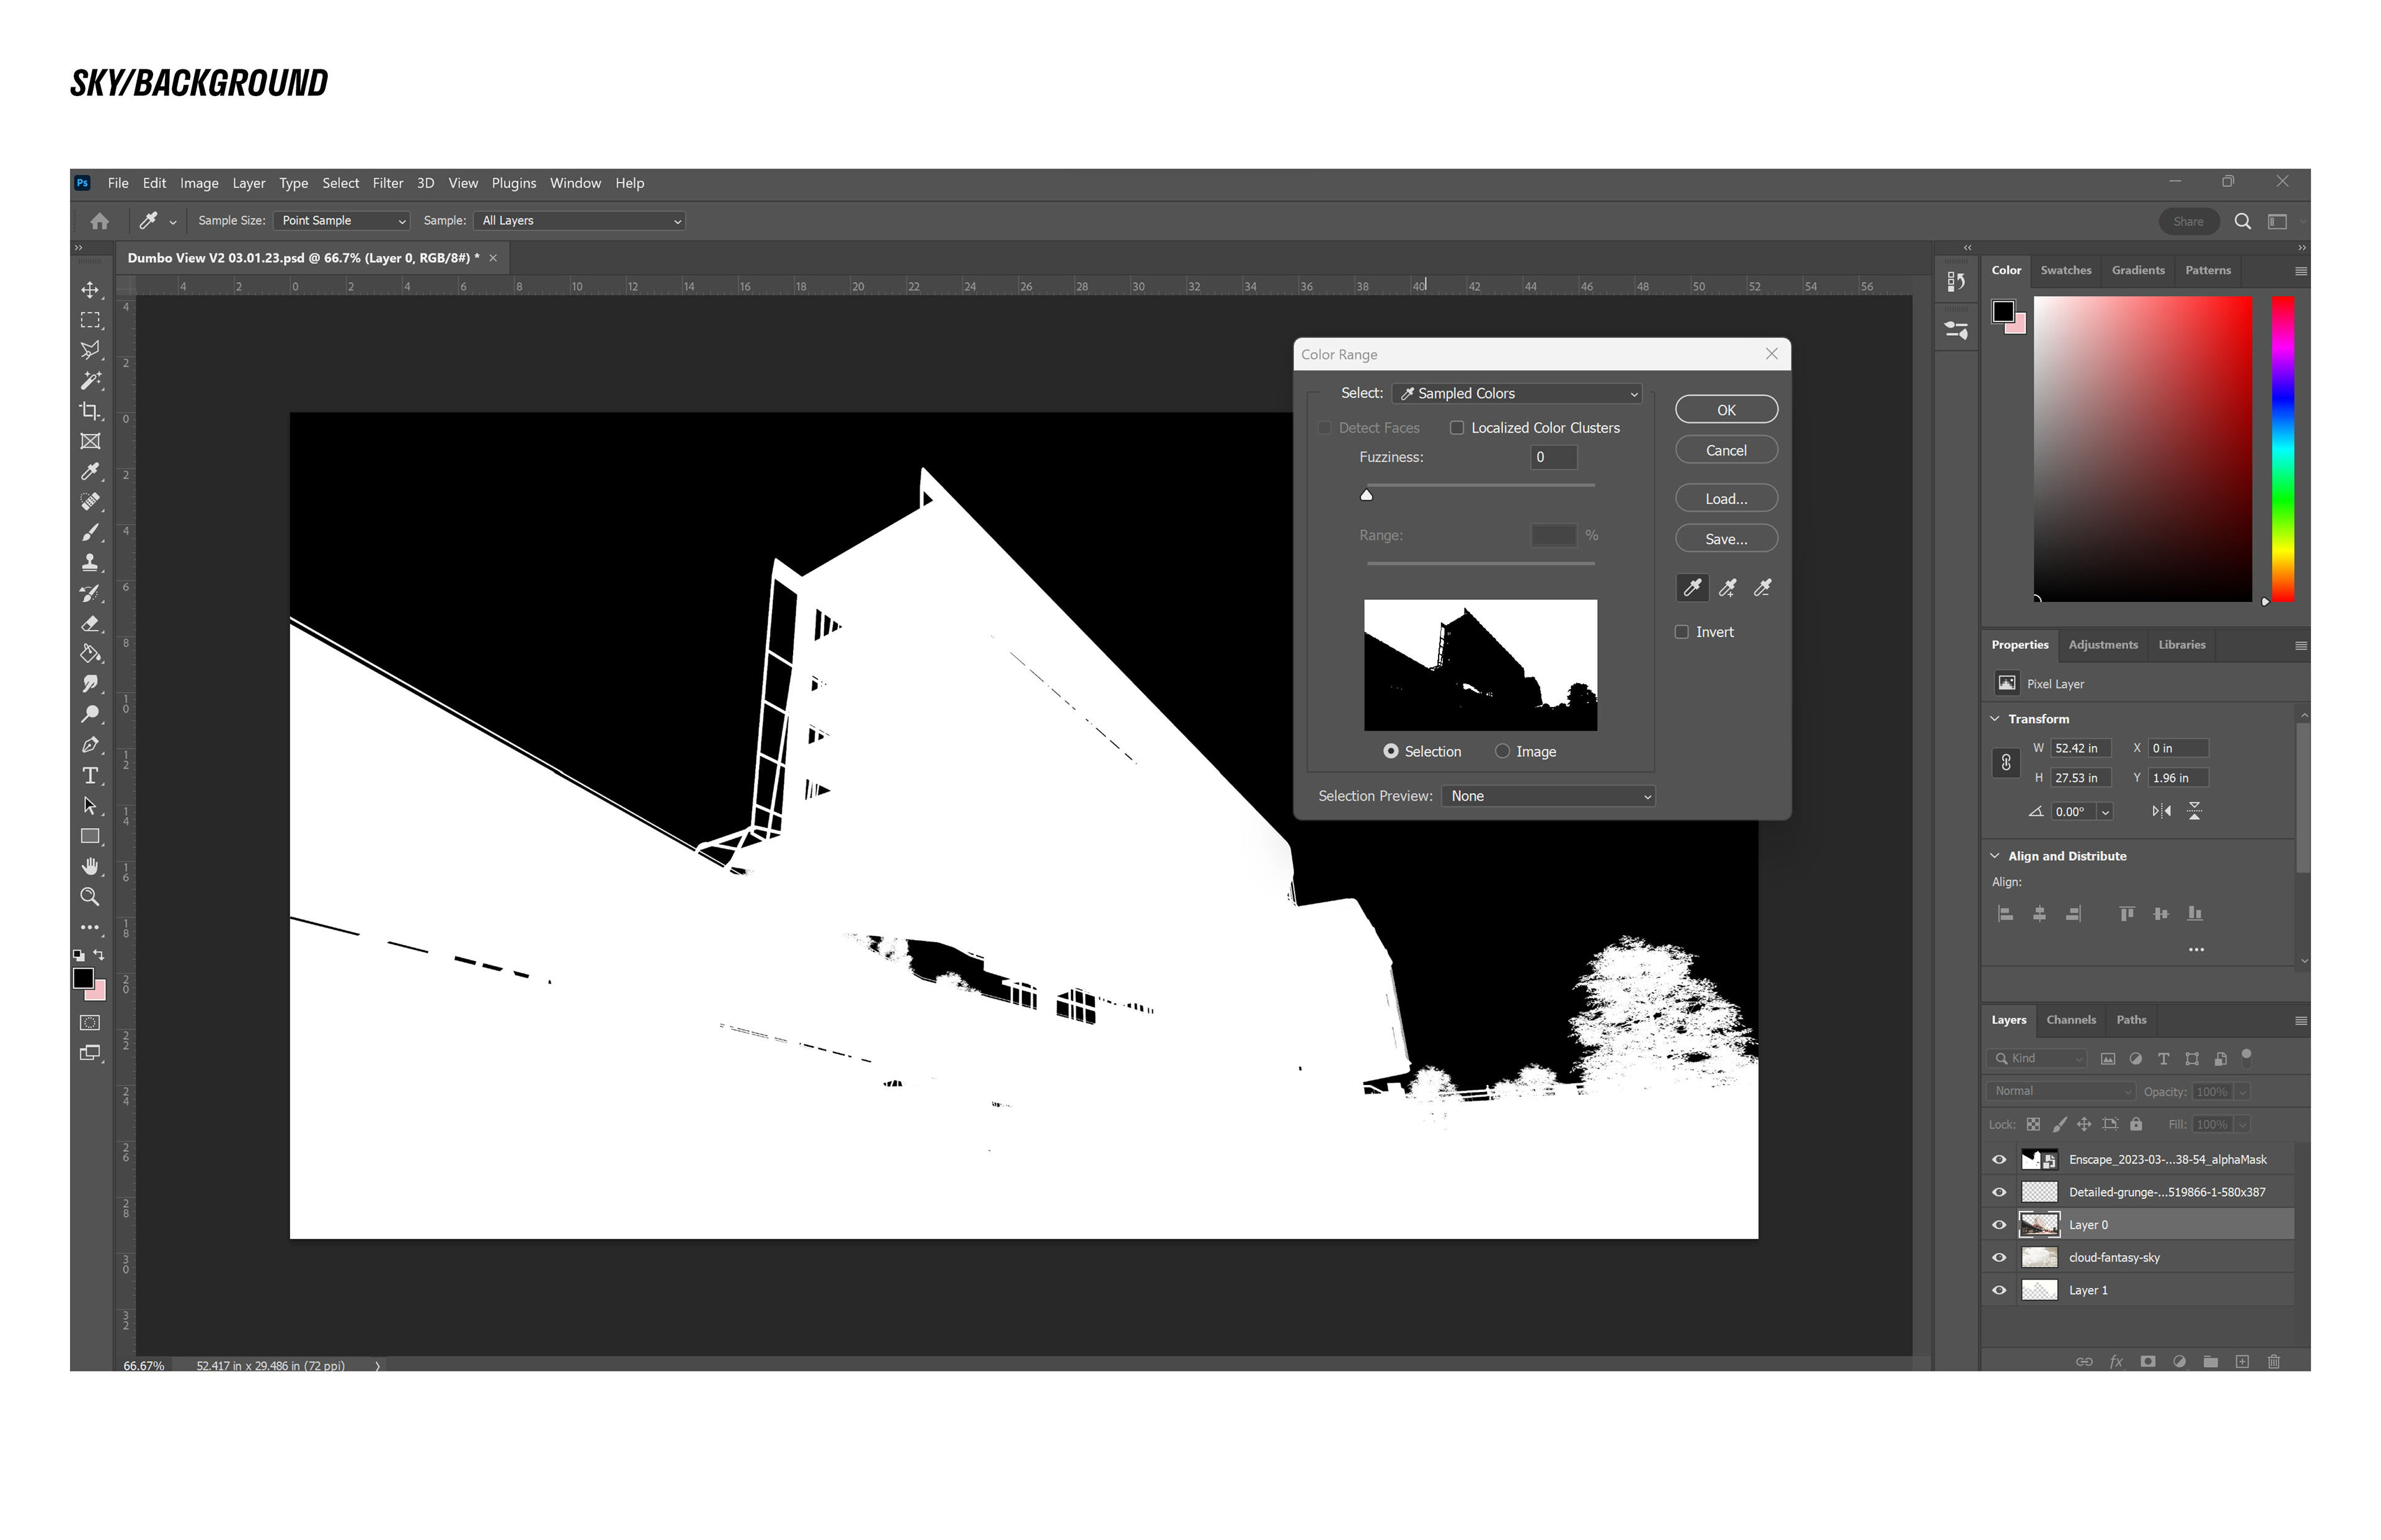This screenshot has height=1540, width=2381.
Task: Switch to the Channels tab
Action: (x=2070, y=1020)
